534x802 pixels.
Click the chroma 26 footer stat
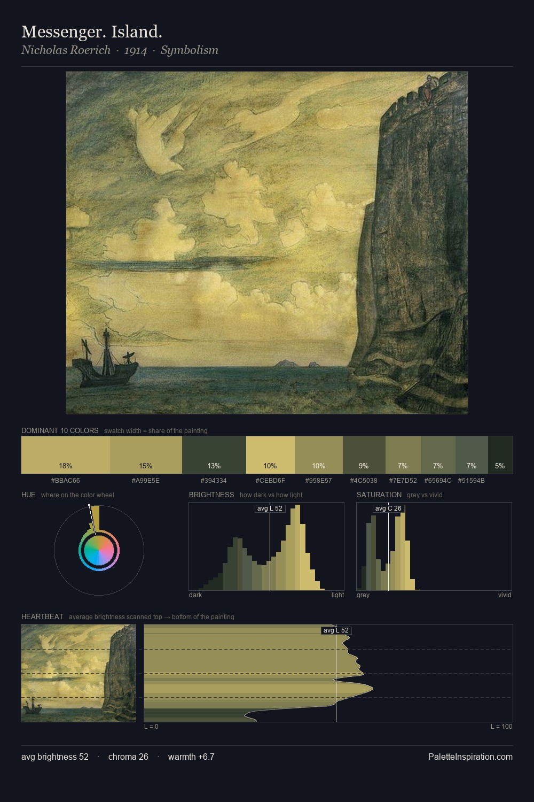point(128,757)
